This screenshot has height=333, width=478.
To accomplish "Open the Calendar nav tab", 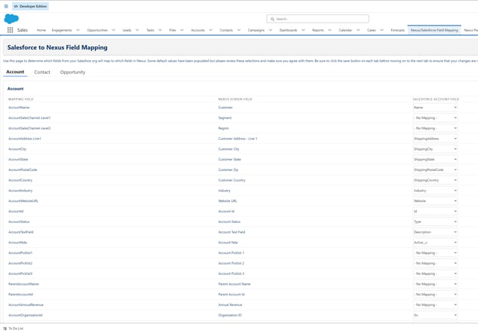I will click(345, 30).
